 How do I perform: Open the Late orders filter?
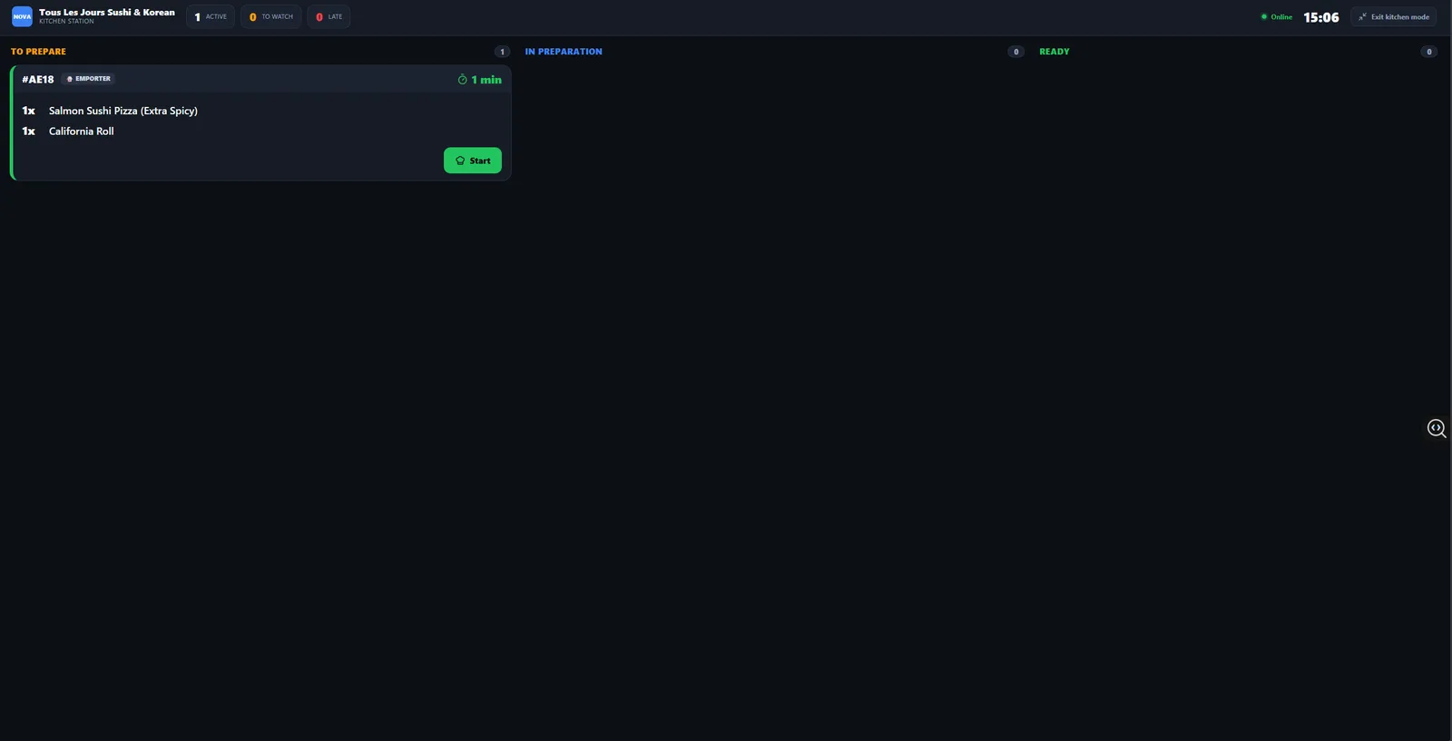click(x=329, y=16)
